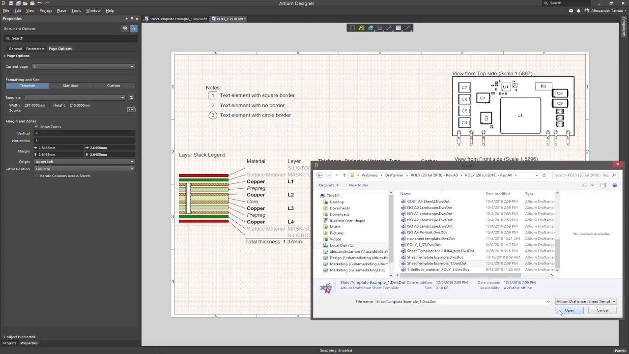This screenshot has height=354, width=629.
Task: Open the Origin Upper Left dropdown
Action: (84, 161)
